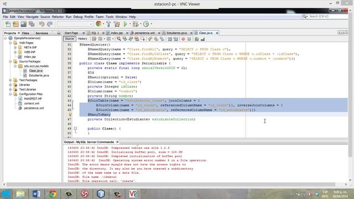
Task: Jump to Next Bookmark icon
Action: (x=156, y=39)
